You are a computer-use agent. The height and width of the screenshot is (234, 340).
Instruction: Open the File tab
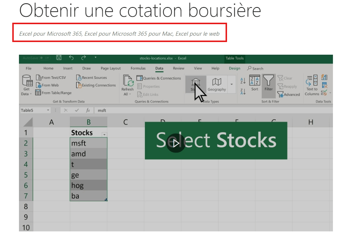pyautogui.click(x=28, y=68)
